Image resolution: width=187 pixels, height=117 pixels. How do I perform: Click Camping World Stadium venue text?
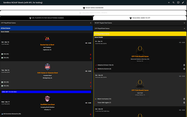coord(47,107)
